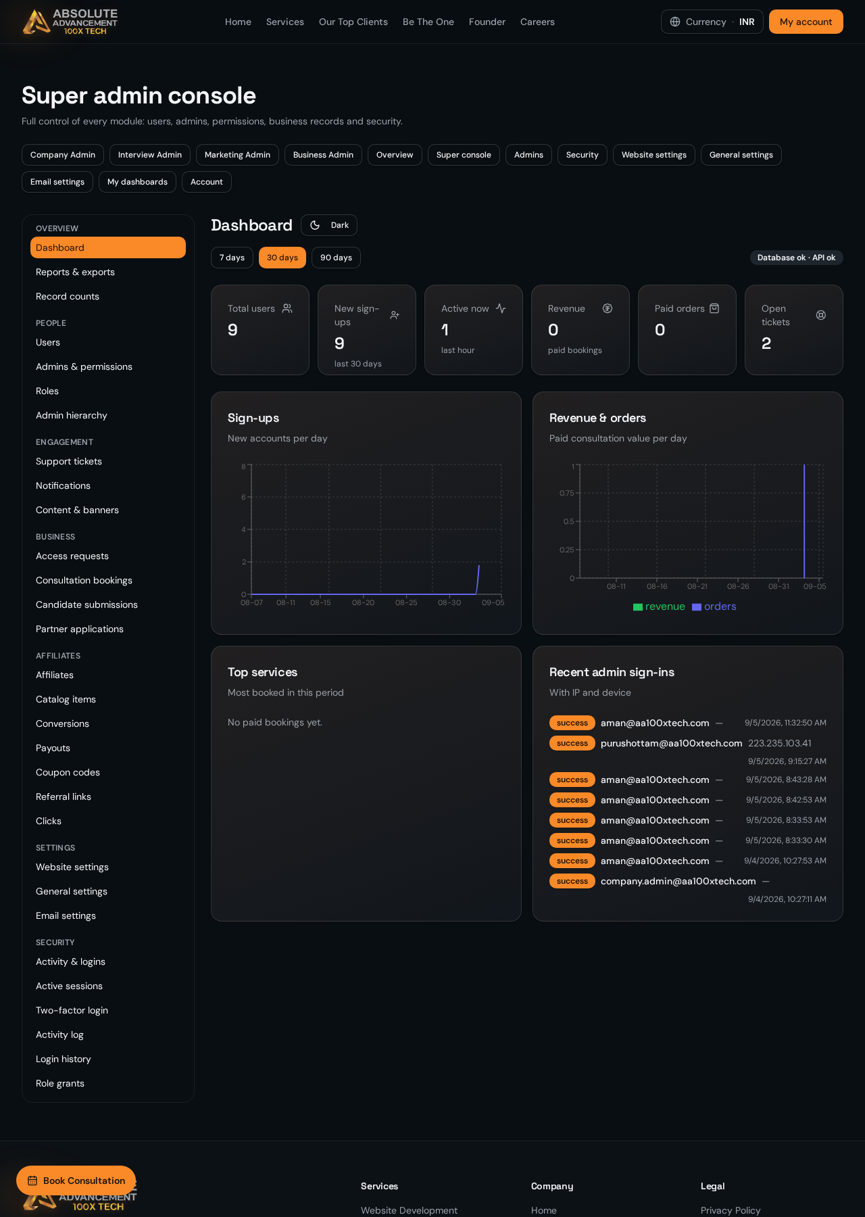Select Dashboard in the sidebar

(x=108, y=247)
